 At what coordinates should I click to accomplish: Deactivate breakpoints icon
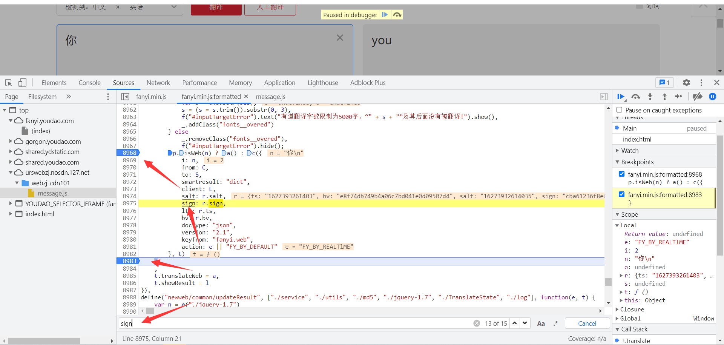pyautogui.click(x=698, y=97)
